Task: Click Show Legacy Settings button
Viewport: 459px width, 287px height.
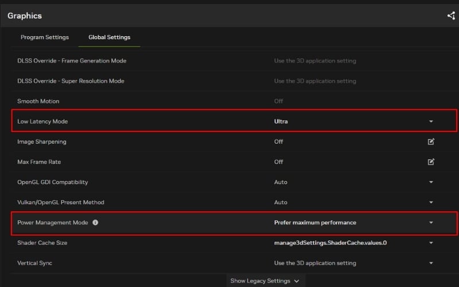Action: (x=265, y=281)
